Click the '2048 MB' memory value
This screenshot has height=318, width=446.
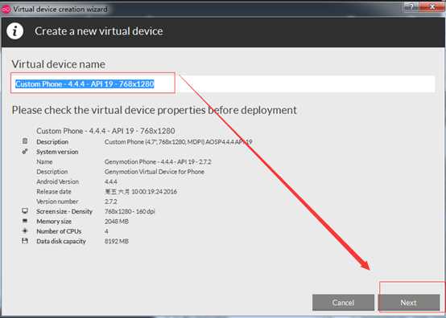coord(117,222)
